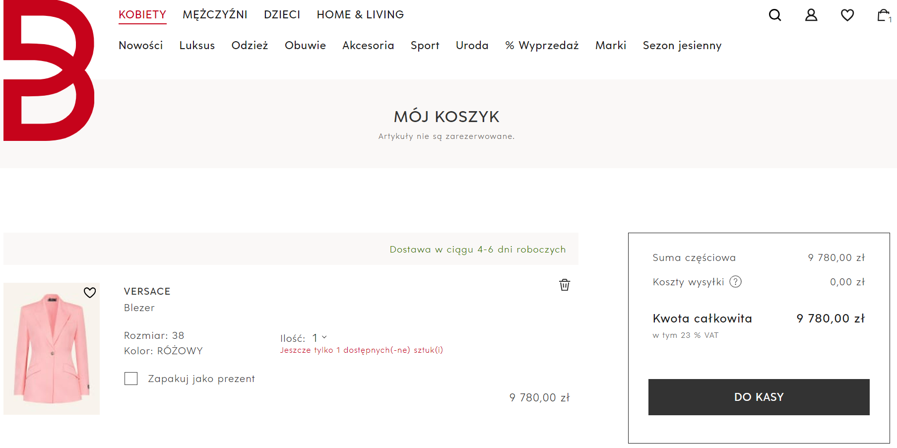The image size is (897, 448).
Task: Click the Kwota całkowita label
Action: click(703, 319)
